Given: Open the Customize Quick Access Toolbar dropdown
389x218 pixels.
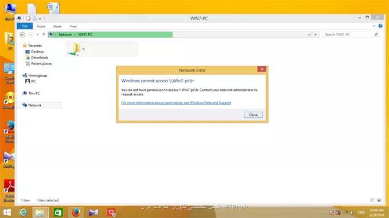Looking at the screenshot, I should (40, 18).
